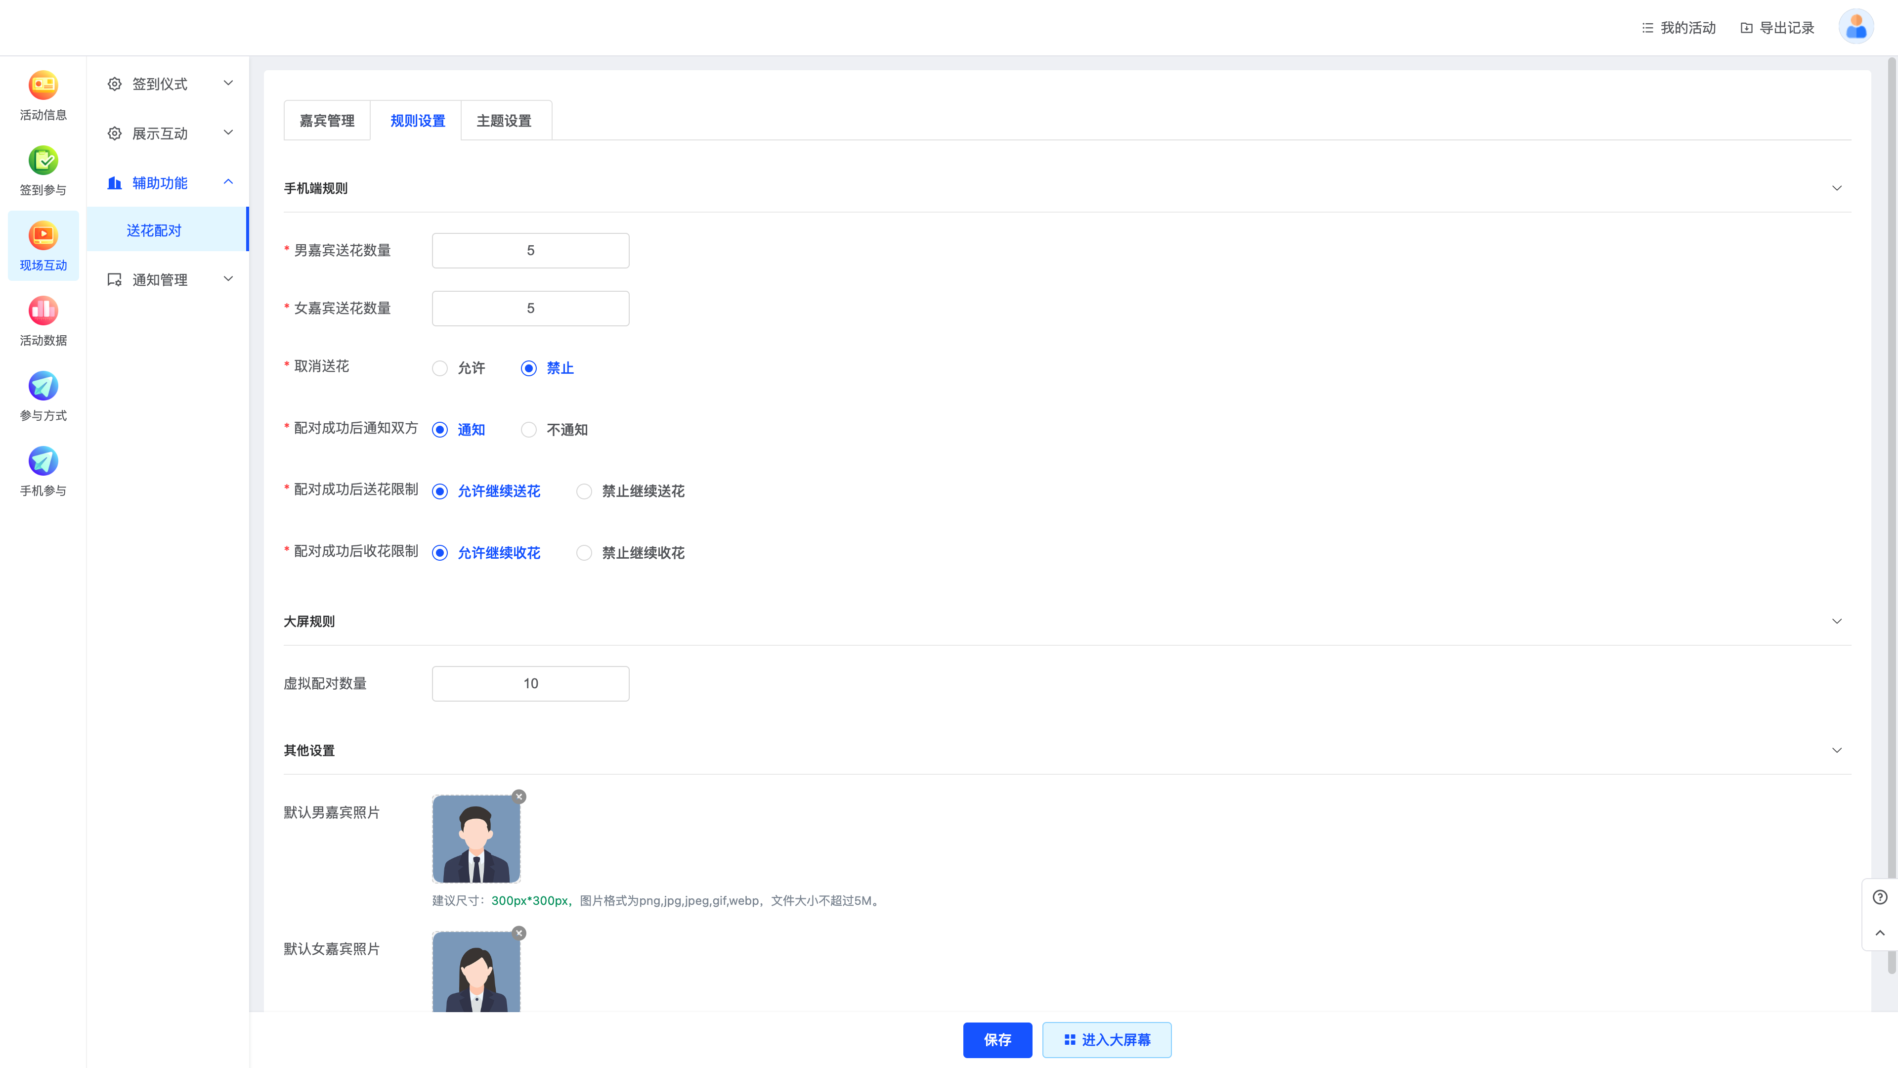Collapse the 大屏规则 section chevron
The image size is (1898, 1068).
[1837, 622]
